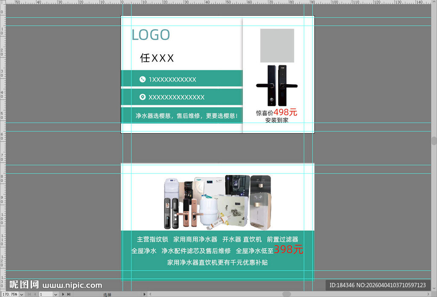The image size is (437, 297).
Task: Select the 任XXX name text
Action: (157, 58)
